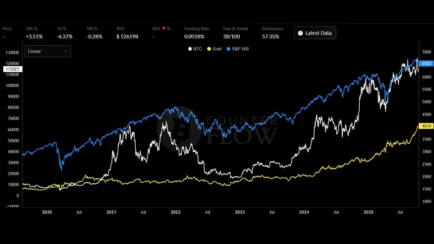This screenshot has height=244, width=434.
Task: Open the Linear scale dropdown
Action: (47, 51)
